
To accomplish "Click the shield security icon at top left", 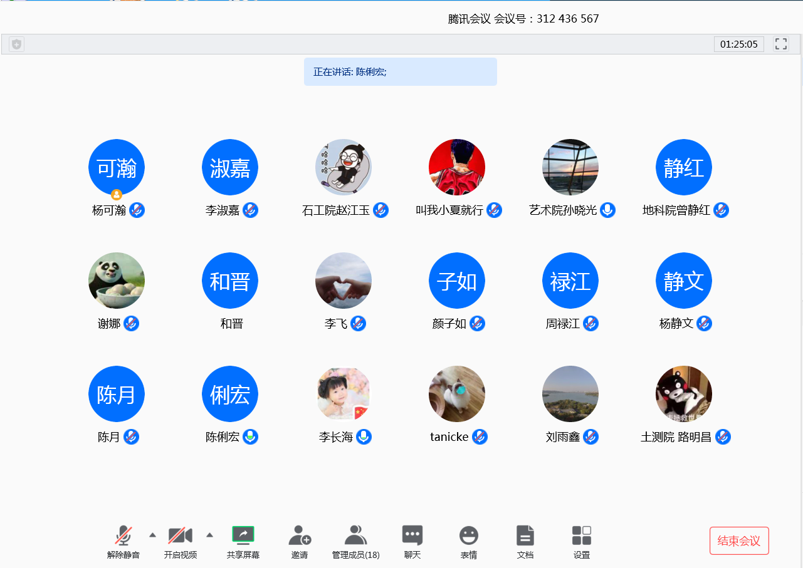I will click(17, 44).
